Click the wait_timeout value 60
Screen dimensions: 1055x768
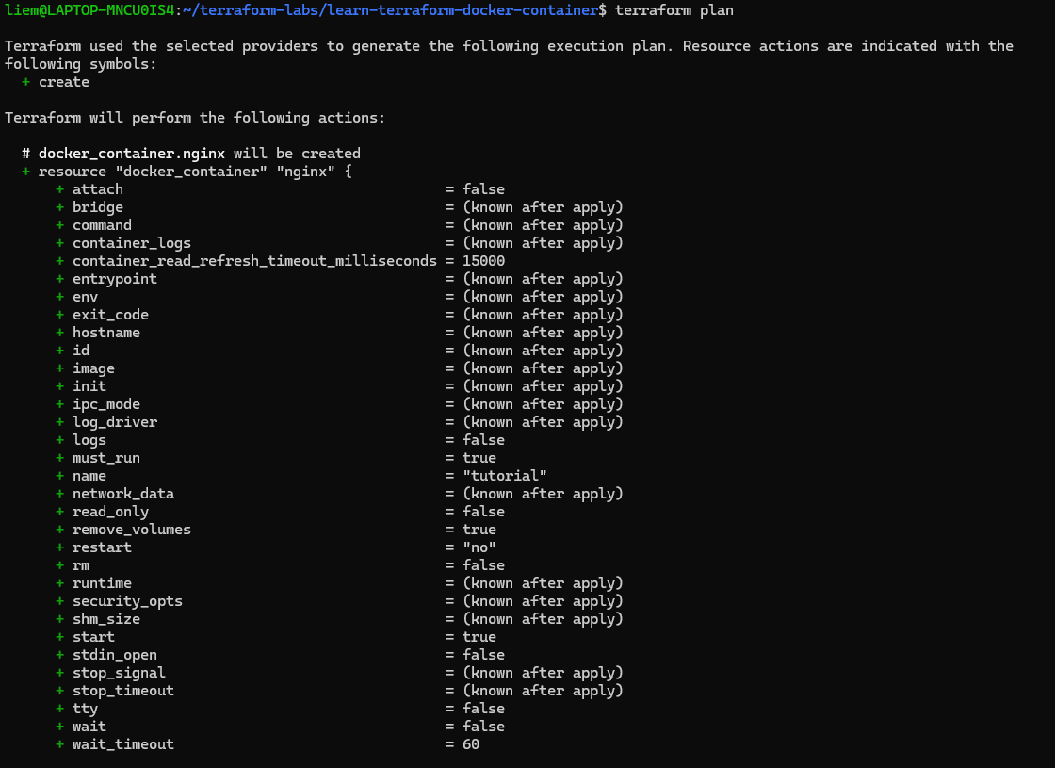pyautogui.click(x=471, y=744)
